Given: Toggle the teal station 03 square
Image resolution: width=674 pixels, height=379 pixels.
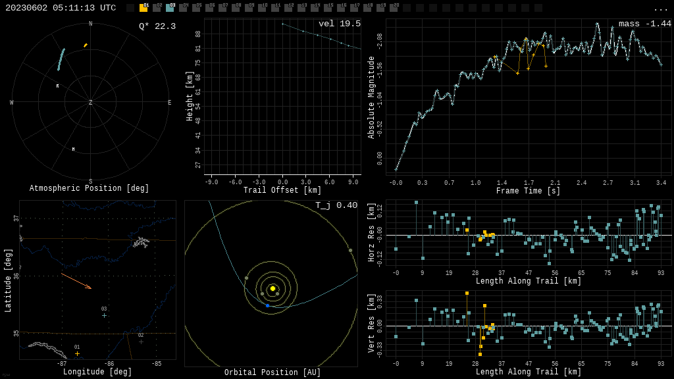Looking at the screenshot, I should coord(170,8).
